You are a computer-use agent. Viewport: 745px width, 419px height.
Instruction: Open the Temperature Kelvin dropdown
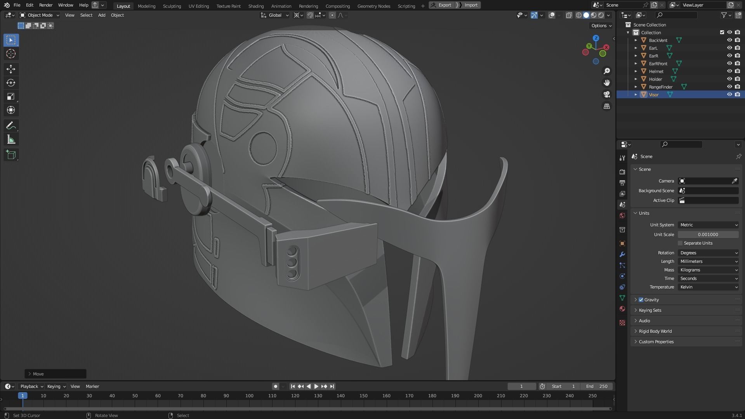click(708, 287)
